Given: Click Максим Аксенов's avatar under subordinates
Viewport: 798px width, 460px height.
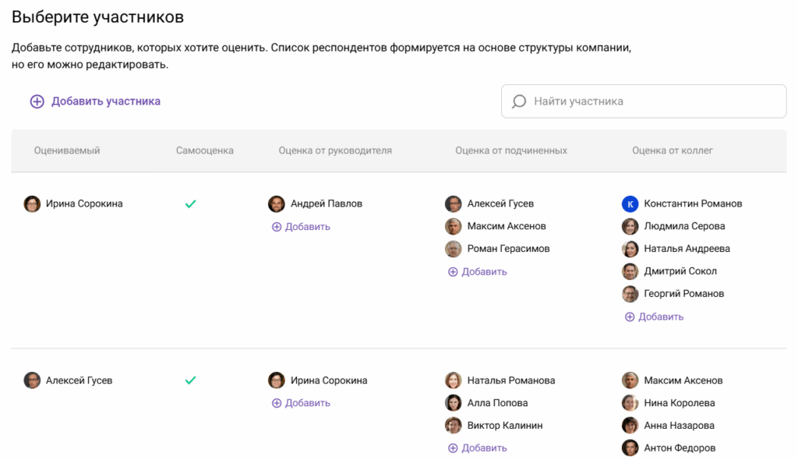Looking at the screenshot, I should point(454,226).
